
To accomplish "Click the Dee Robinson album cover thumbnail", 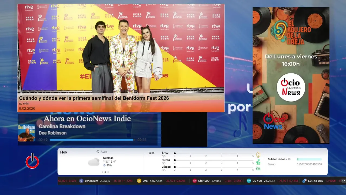I will (26, 133).
